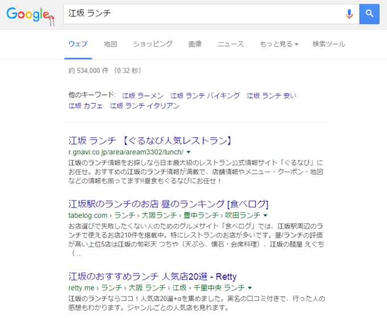Start voice search with the microphone icon
387x318 pixels.
(x=349, y=14)
